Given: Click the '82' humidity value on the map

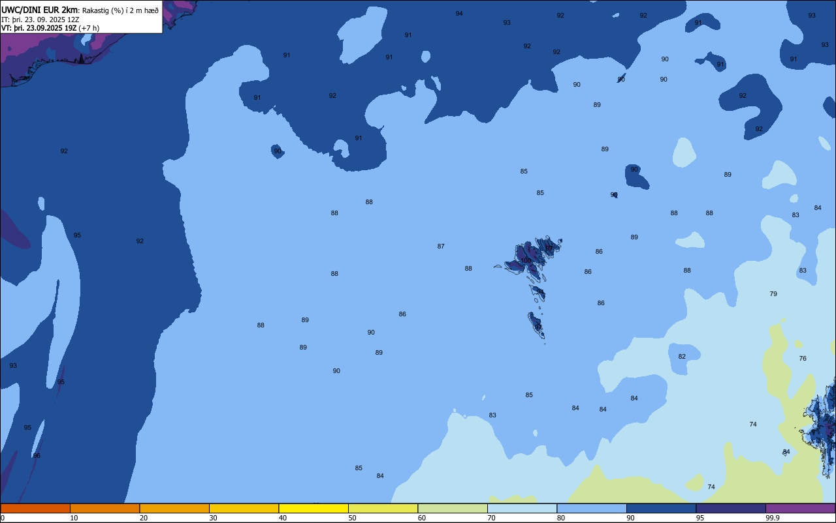Looking at the screenshot, I should [682, 357].
